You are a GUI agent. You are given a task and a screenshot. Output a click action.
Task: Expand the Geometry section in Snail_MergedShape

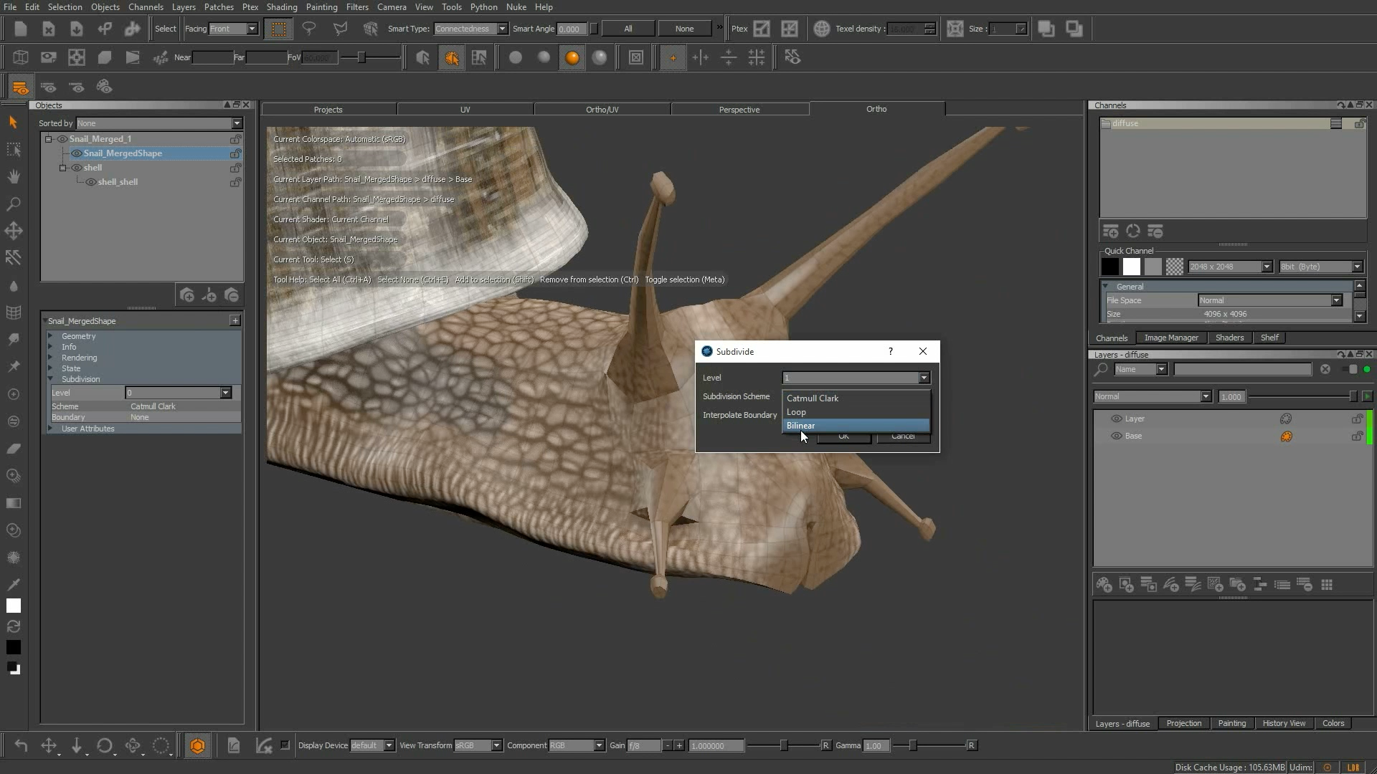[x=51, y=335]
